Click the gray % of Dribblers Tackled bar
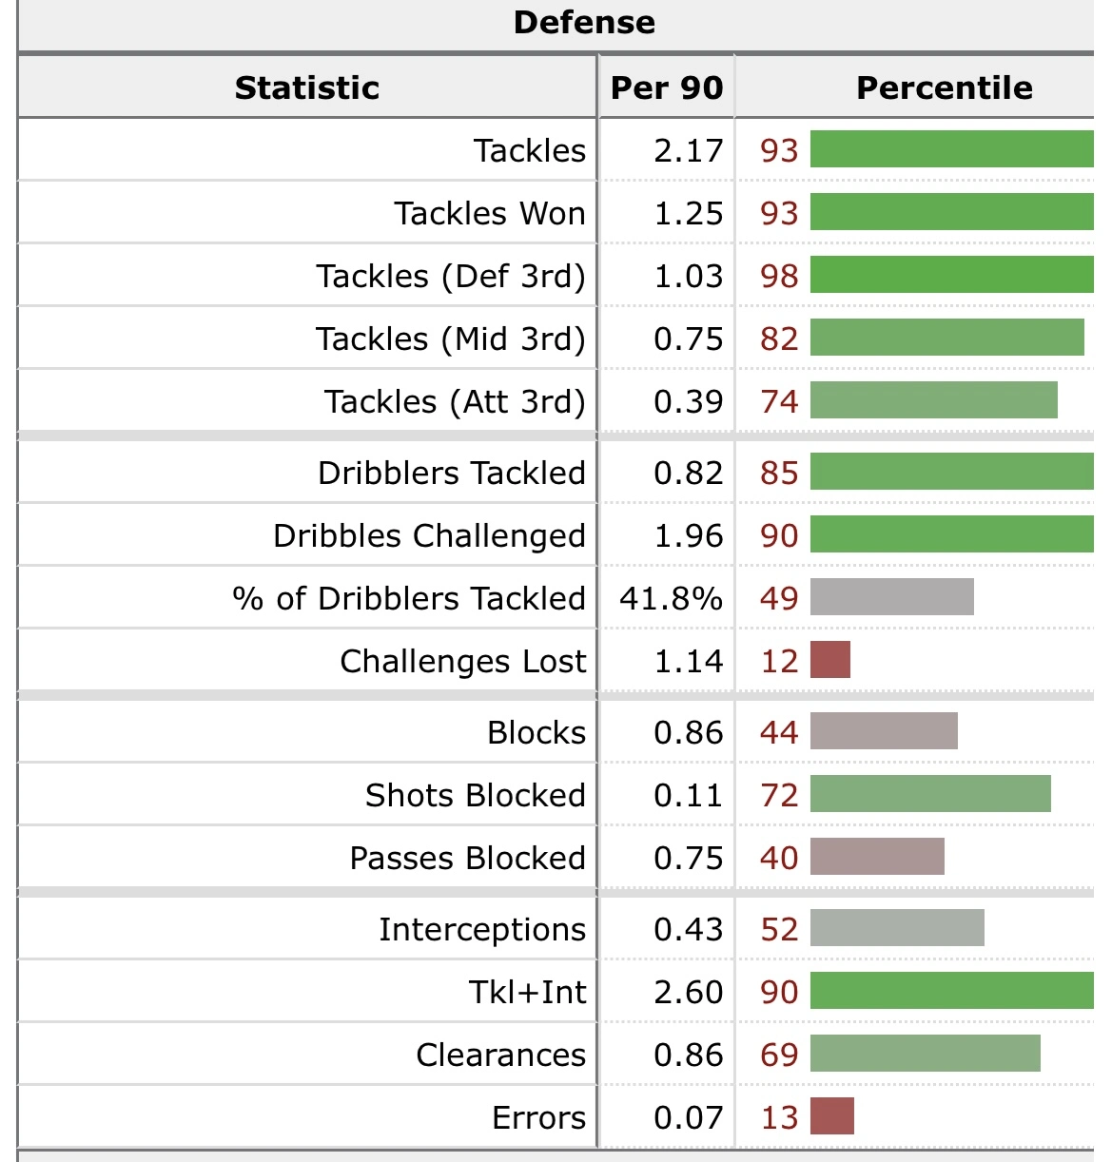 [891, 598]
